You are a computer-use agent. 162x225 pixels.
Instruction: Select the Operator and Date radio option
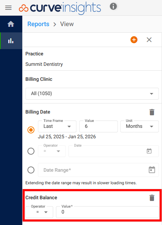pyautogui.click(x=31, y=151)
